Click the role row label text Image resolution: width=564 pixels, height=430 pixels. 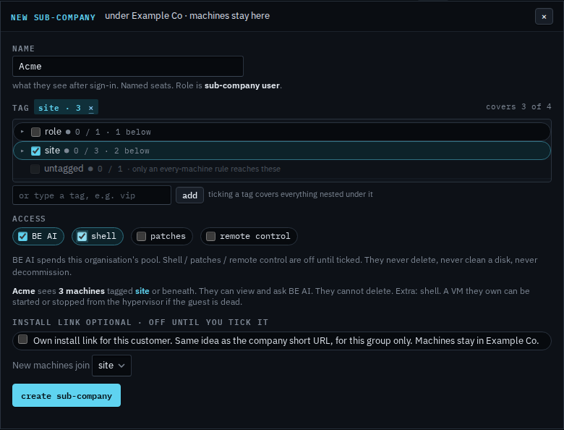click(x=53, y=132)
